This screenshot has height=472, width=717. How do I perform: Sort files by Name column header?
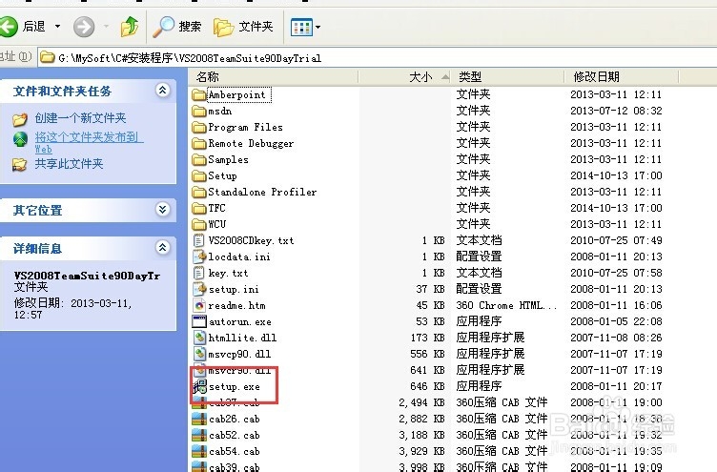(273, 77)
